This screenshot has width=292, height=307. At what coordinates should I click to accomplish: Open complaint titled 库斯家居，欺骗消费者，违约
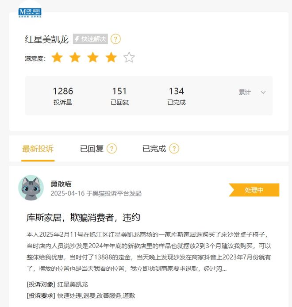point(83,217)
